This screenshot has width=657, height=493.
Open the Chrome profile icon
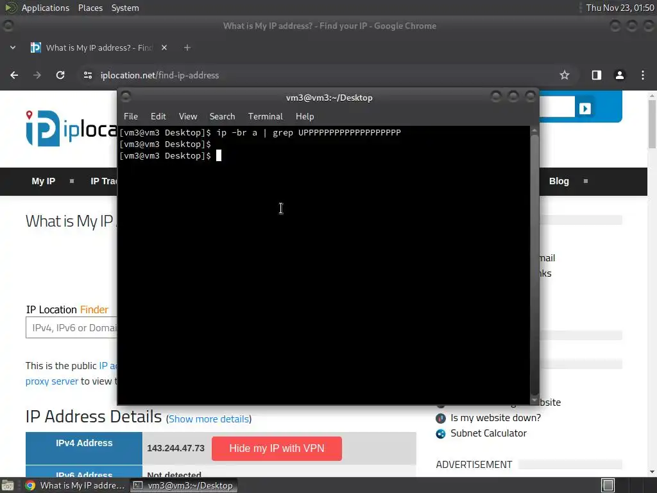(619, 75)
